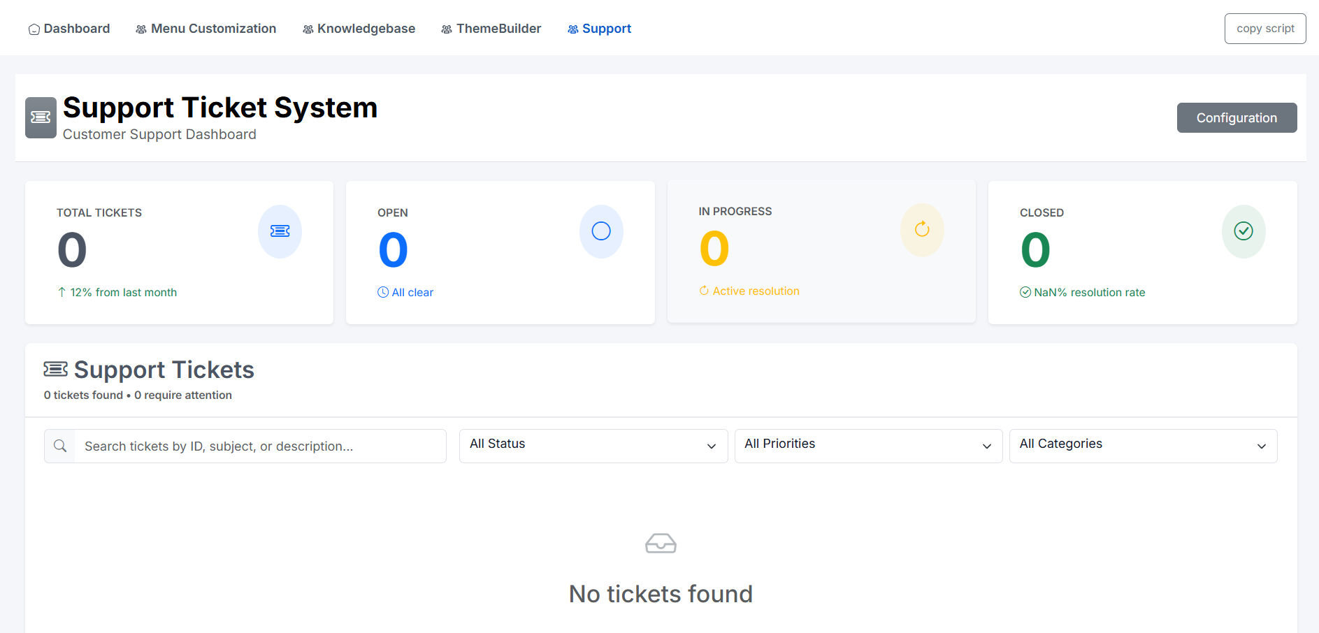
Task: Open the All Categories filter dropdown
Action: [1143, 446]
